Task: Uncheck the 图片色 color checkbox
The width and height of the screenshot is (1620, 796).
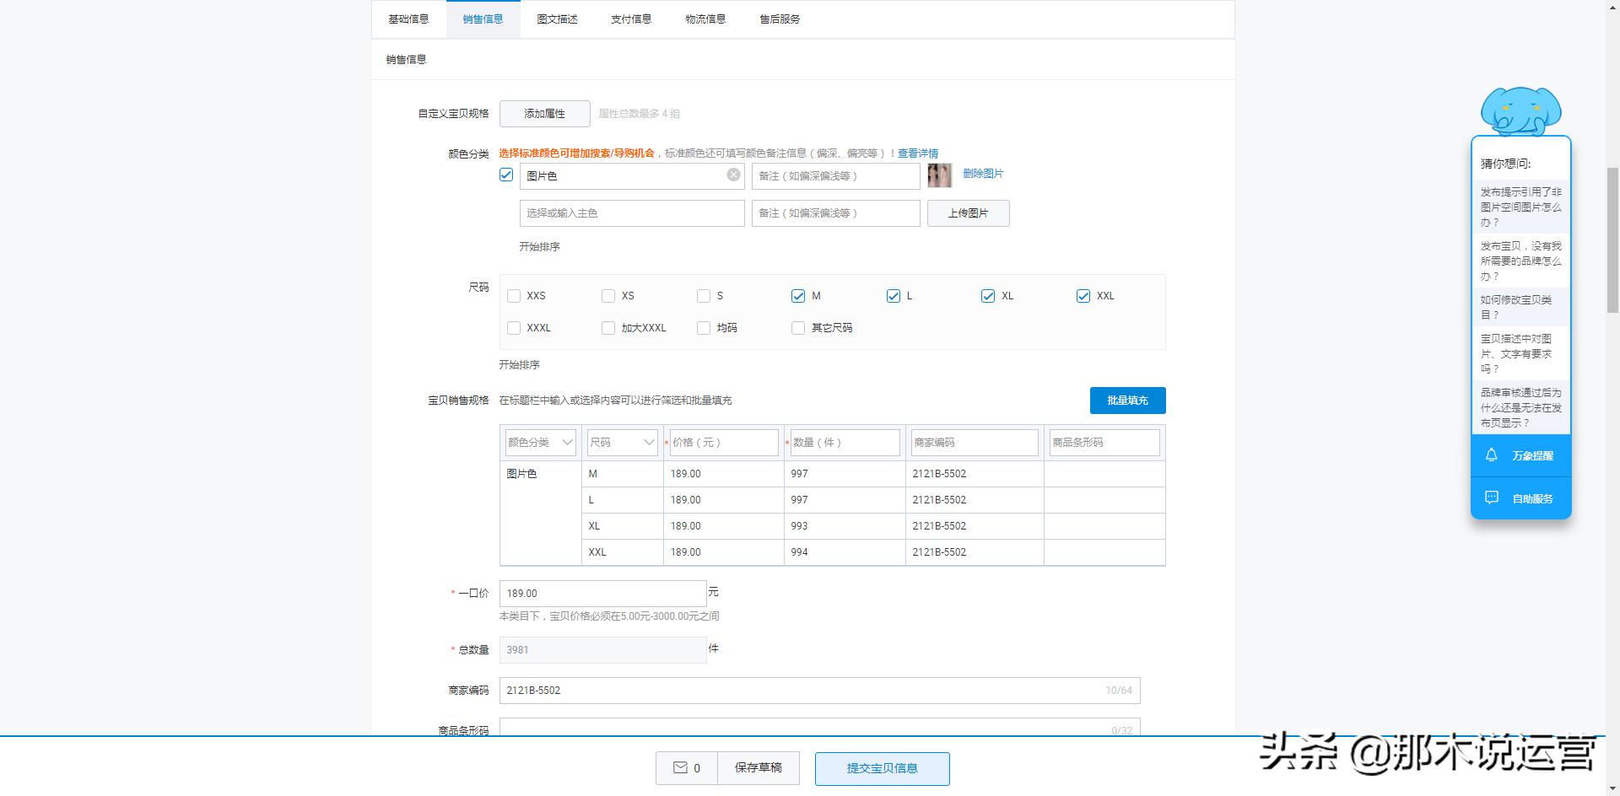Action: click(x=506, y=175)
